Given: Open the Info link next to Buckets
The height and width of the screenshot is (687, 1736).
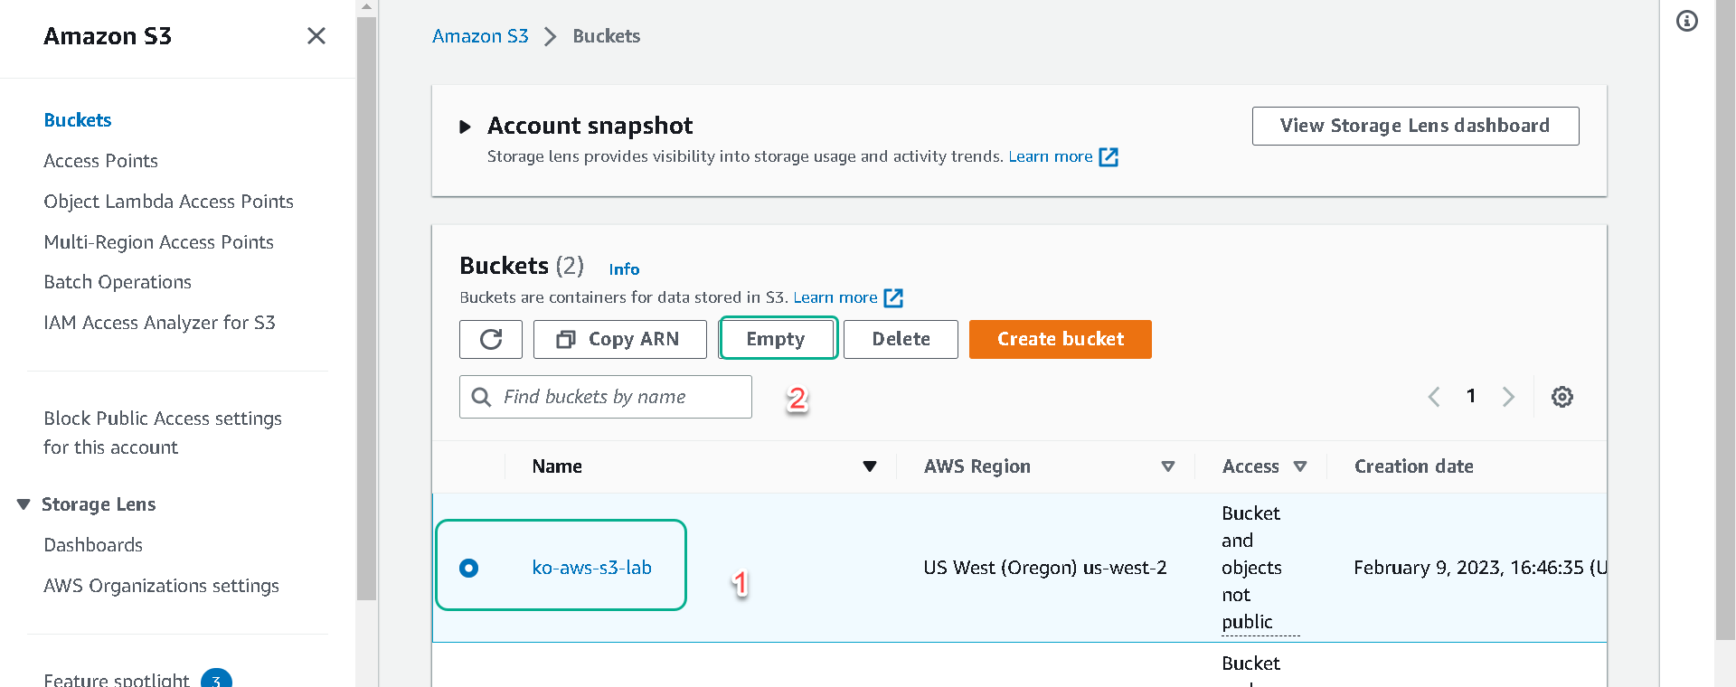Looking at the screenshot, I should 624,269.
